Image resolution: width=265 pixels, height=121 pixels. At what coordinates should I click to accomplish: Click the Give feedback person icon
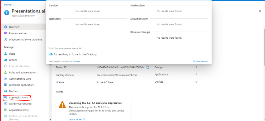[194, 61]
